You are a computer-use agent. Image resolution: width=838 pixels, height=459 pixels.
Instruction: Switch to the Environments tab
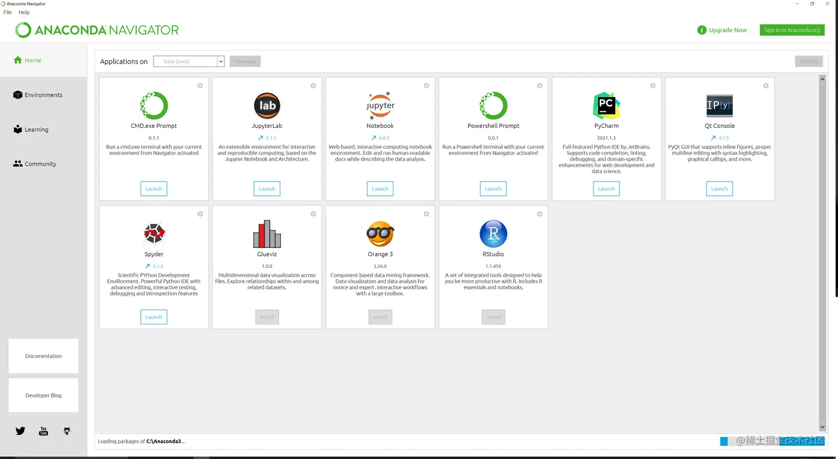[43, 95]
